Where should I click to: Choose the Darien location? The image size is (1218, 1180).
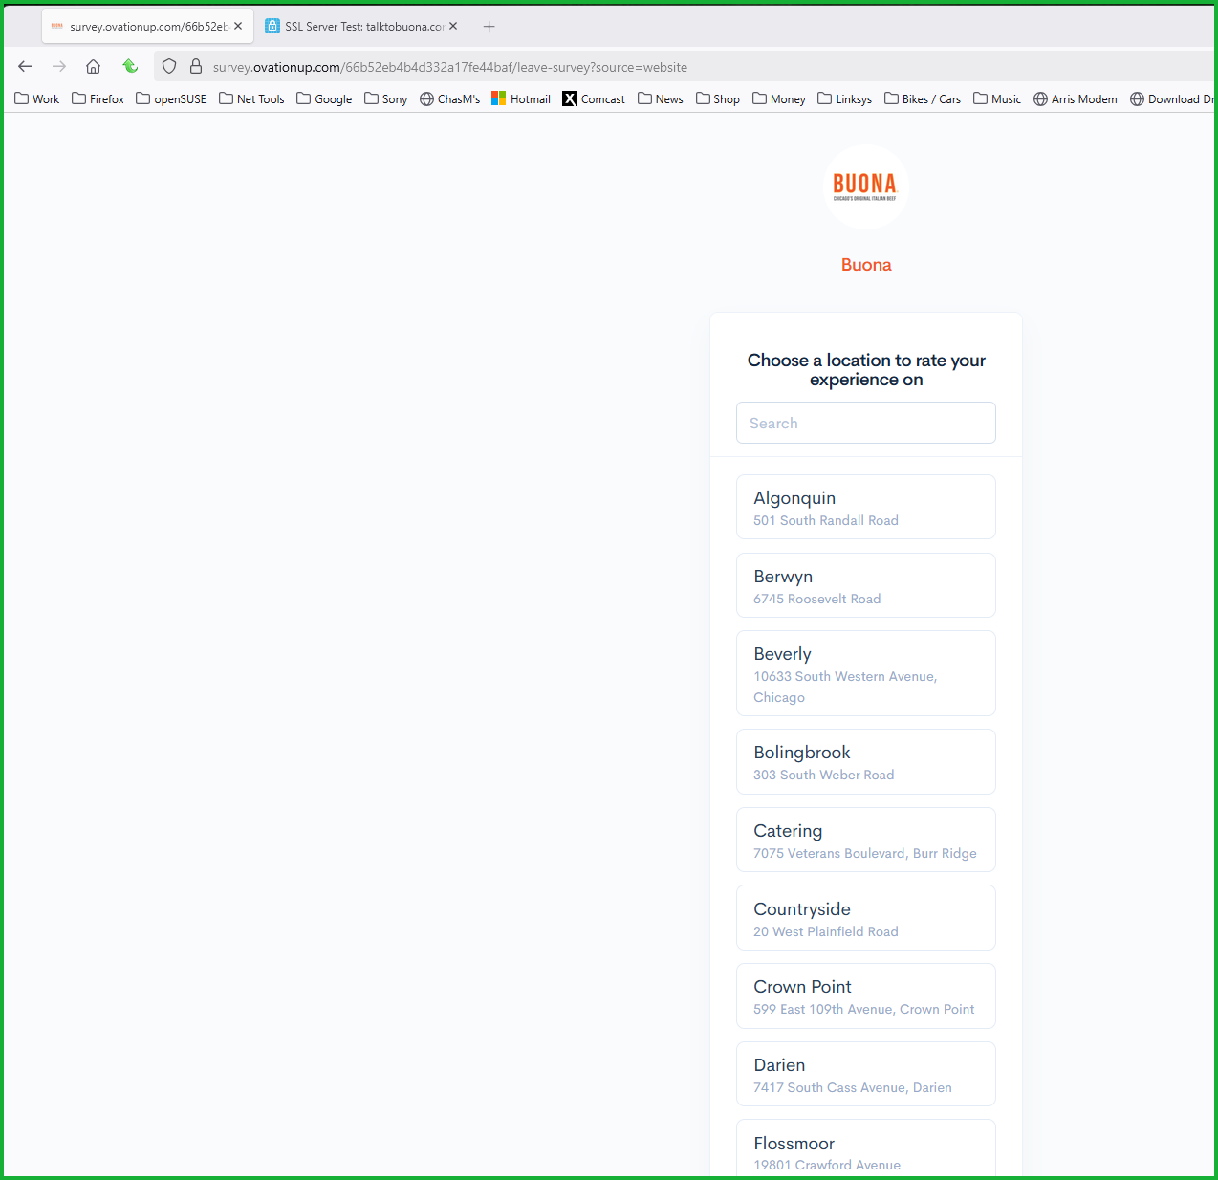click(866, 1074)
